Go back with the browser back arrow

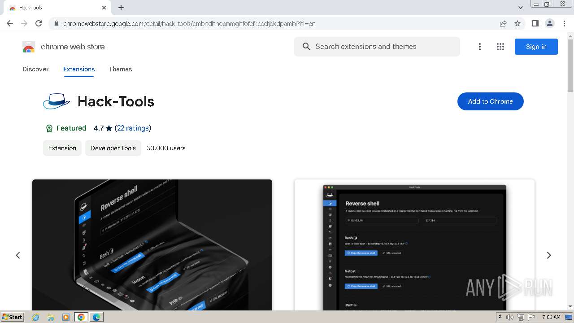pos(10,23)
